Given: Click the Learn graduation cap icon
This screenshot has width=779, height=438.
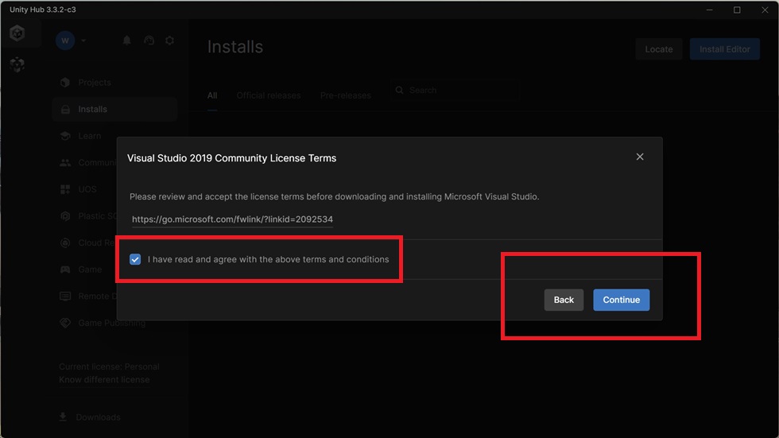Looking at the screenshot, I should (x=65, y=136).
